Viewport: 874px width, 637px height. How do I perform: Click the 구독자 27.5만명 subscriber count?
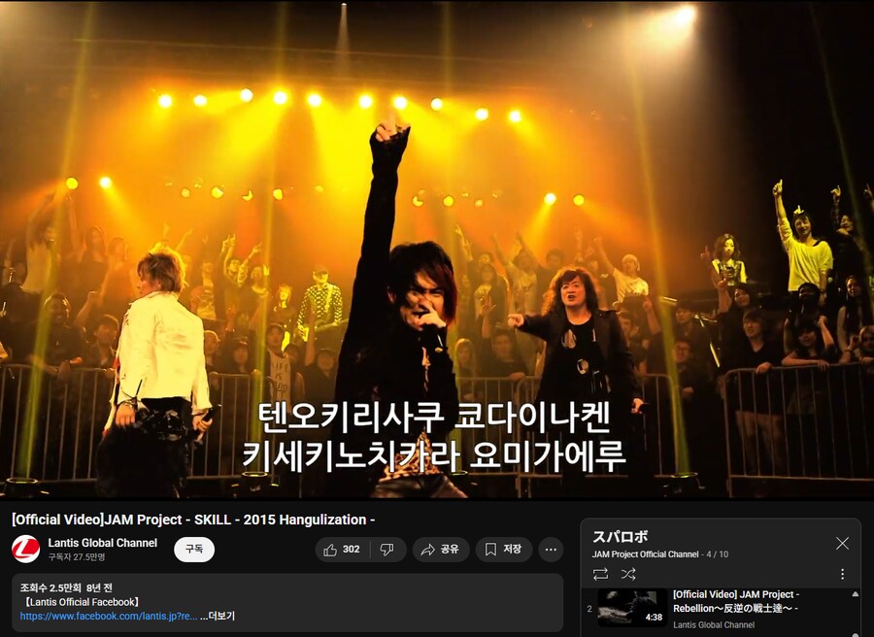click(x=77, y=556)
